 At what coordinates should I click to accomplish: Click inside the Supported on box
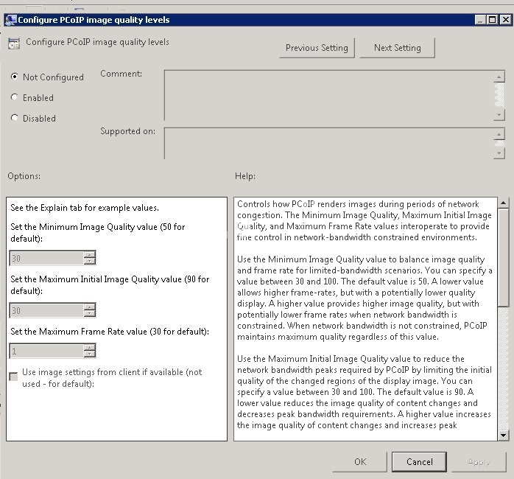328,144
